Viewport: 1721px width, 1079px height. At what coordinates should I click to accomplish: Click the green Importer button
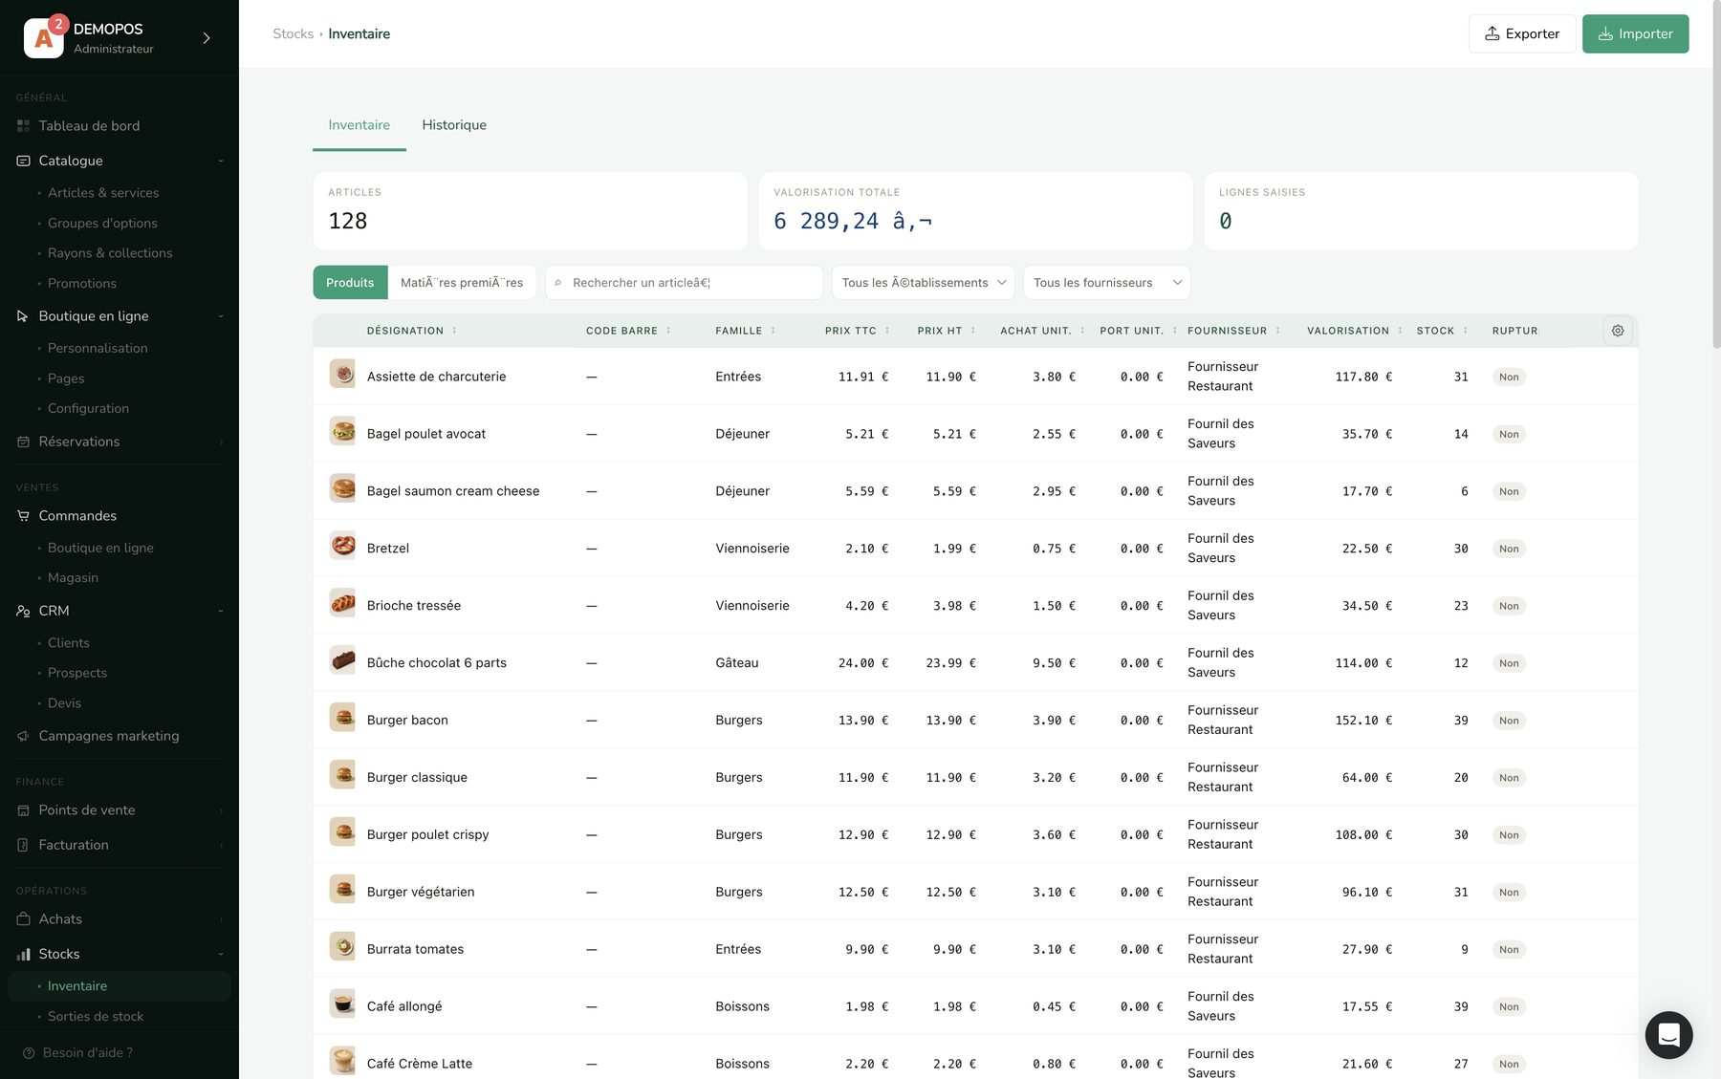pos(1635,33)
